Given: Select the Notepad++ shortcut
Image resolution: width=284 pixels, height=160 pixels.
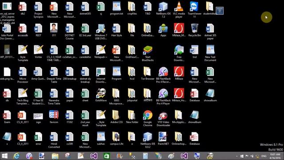Looking at the screenshot, I should (x=101, y=52).
